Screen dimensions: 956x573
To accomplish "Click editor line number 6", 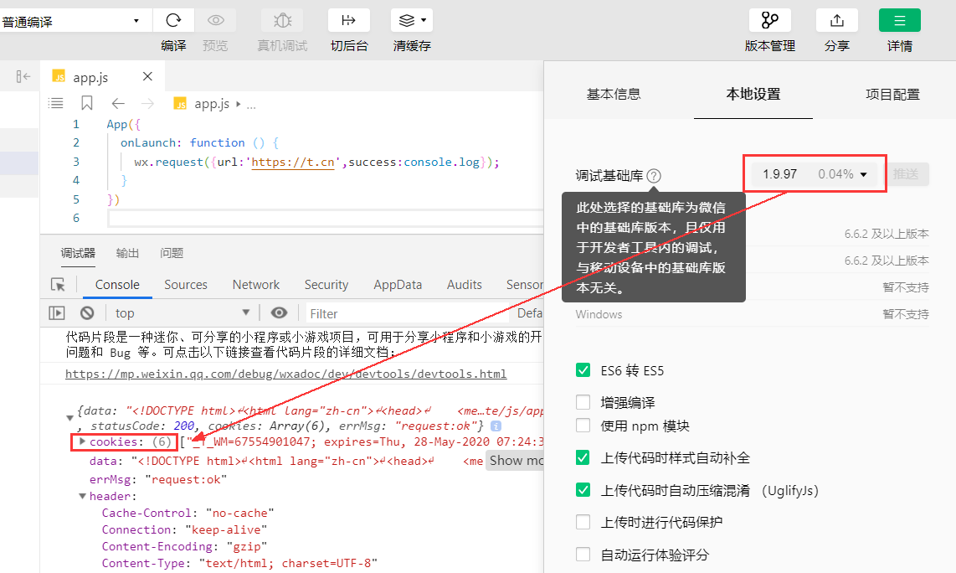I will pos(75,218).
